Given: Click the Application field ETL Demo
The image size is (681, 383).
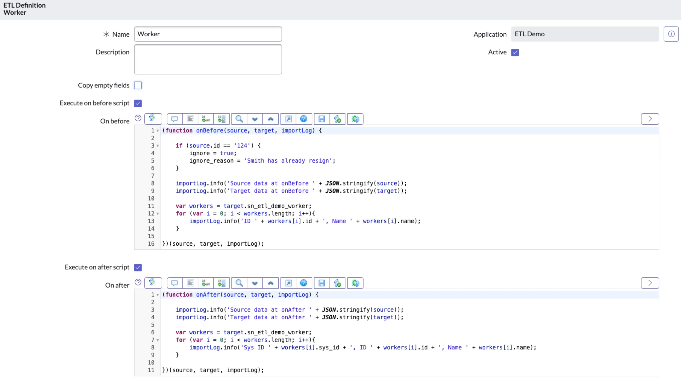Looking at the screenshot, I should point(585,34).
